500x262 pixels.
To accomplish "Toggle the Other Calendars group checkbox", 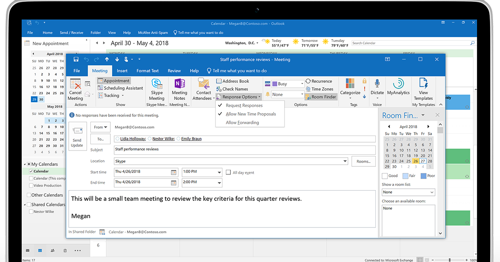I will click(29, 195).
